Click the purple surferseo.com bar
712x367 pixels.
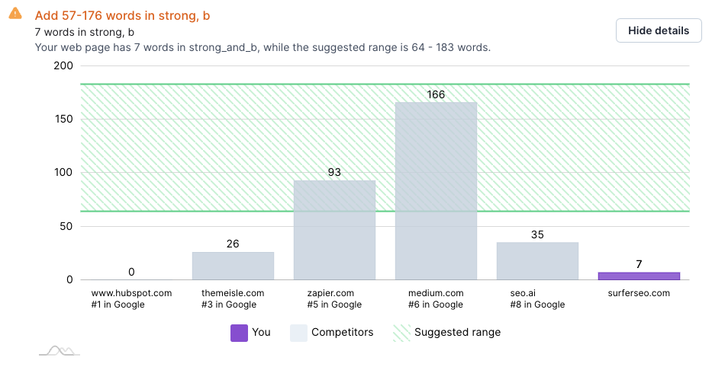coord(639,276)
